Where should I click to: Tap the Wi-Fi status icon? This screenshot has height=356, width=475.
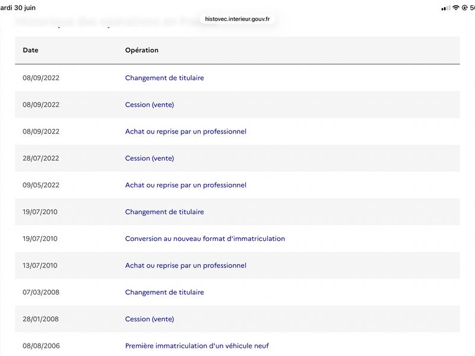point(456,8)
